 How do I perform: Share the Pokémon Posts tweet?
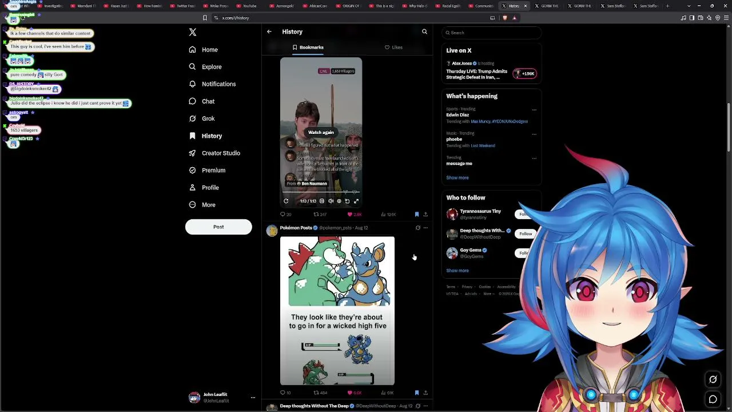tap(425, 393)
